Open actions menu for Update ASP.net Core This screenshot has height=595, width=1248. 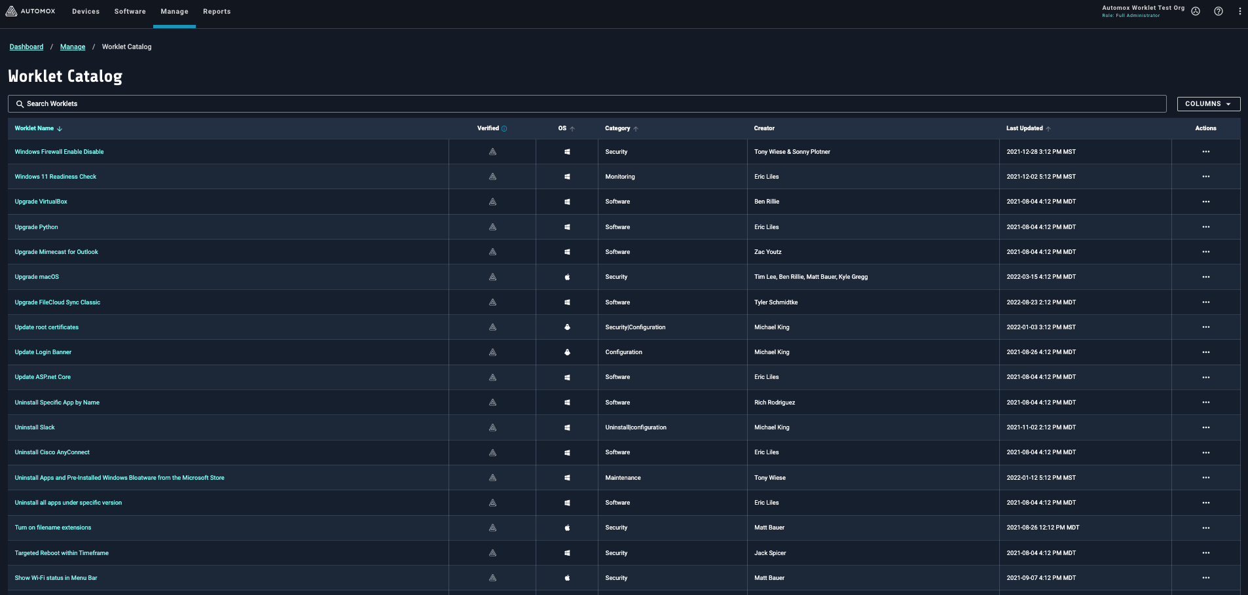[1206, 377]
